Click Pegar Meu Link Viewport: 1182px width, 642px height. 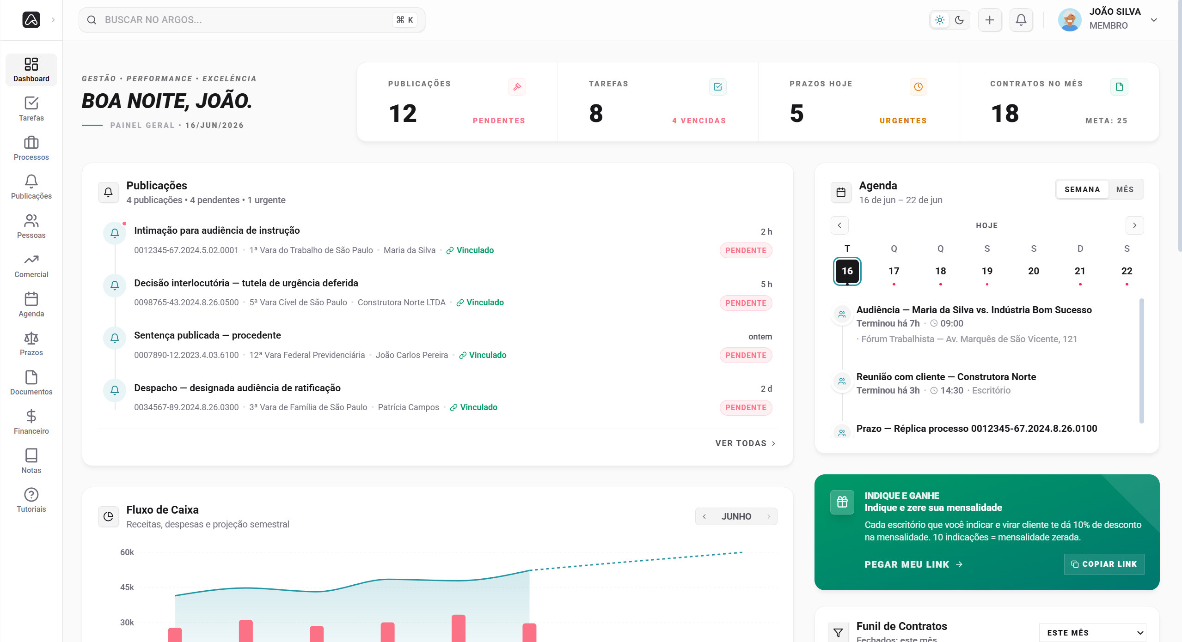pos(913,564)
